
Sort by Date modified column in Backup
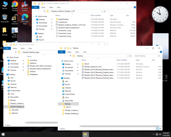click(x=122, y=60)
